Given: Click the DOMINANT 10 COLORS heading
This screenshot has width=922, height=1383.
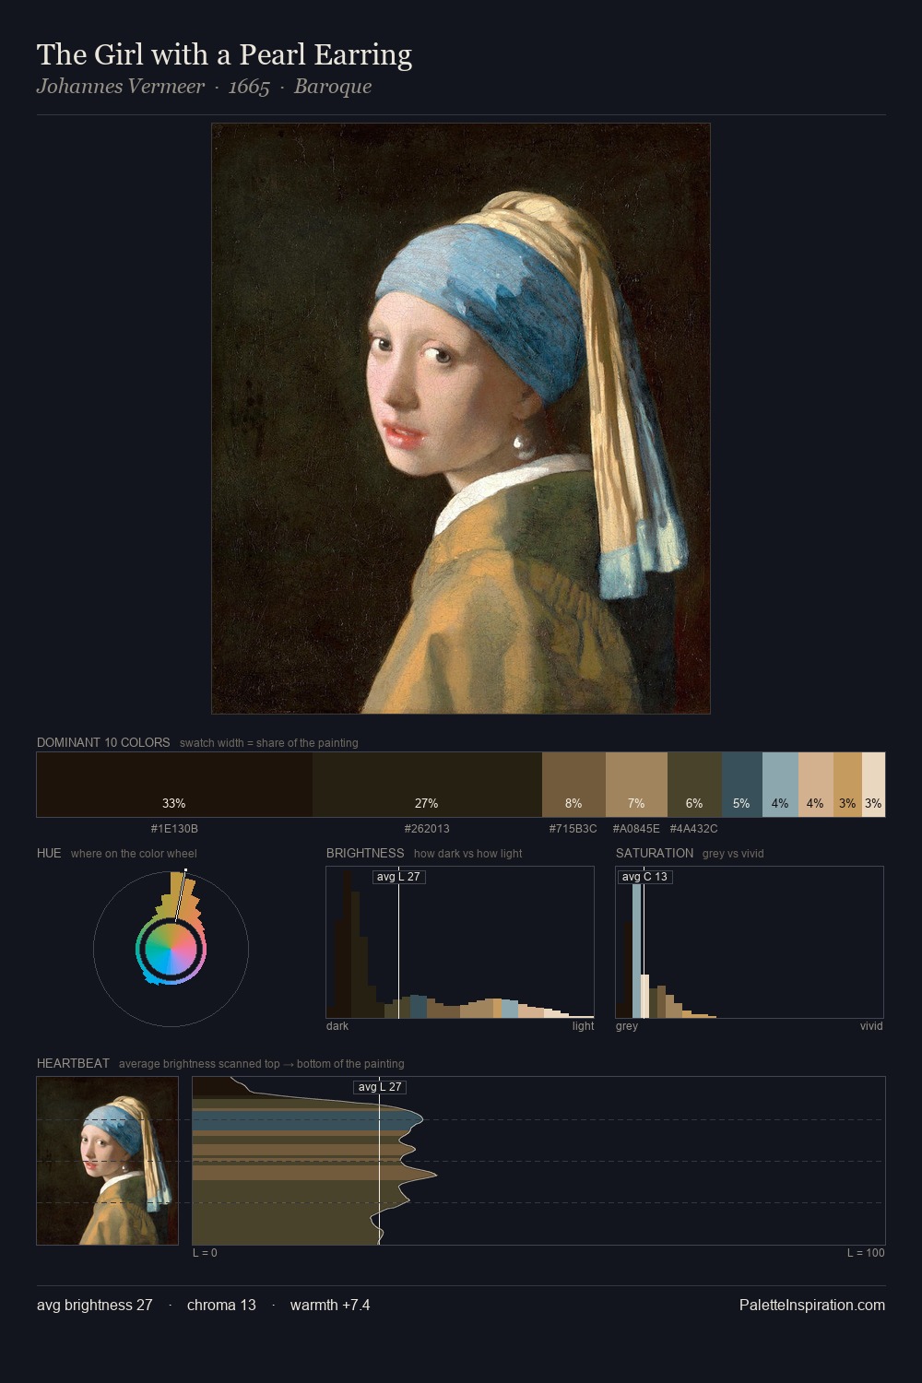Looking at the screenshot, I should pyautogui.click(x=103, y=742).
